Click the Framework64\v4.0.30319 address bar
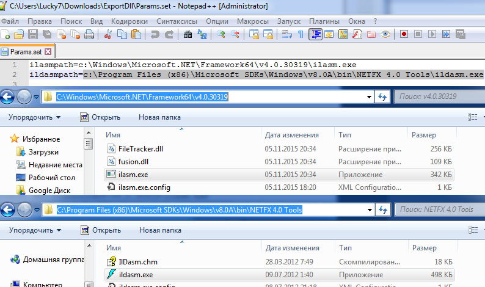Viewport: 485px width, 287px height. pos(207,97)
